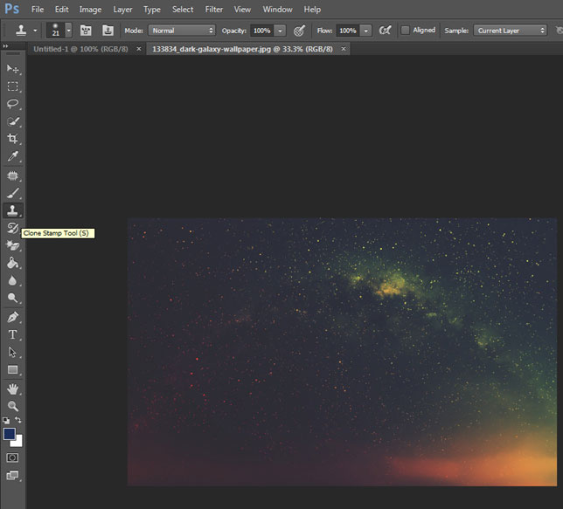The width and height of the screenshot is (563, 509).
Task: Click the foreground color swatch
Action: click(10, 434)
